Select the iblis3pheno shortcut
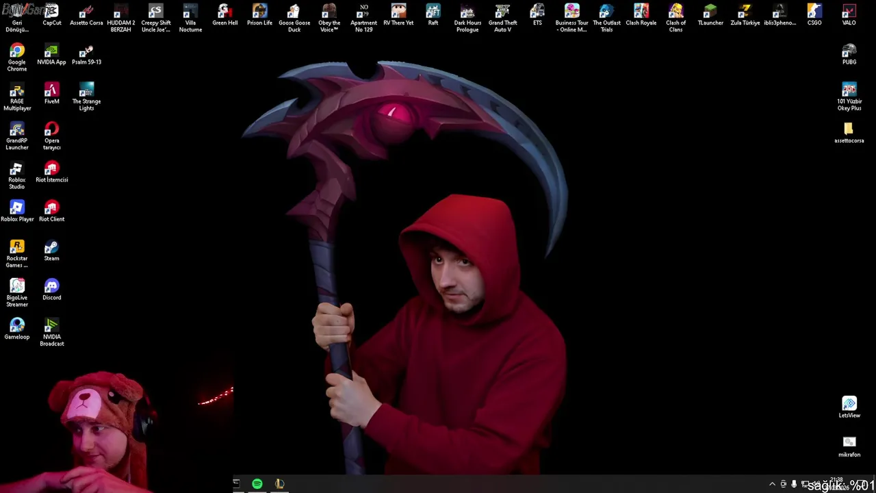 780,15
